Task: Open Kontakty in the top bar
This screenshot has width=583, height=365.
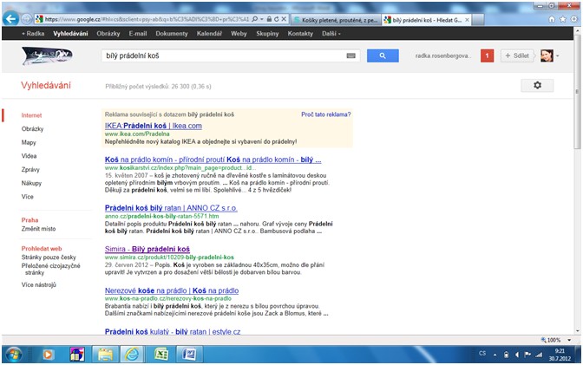Action: pyautogui.click(x=300, y=34)
